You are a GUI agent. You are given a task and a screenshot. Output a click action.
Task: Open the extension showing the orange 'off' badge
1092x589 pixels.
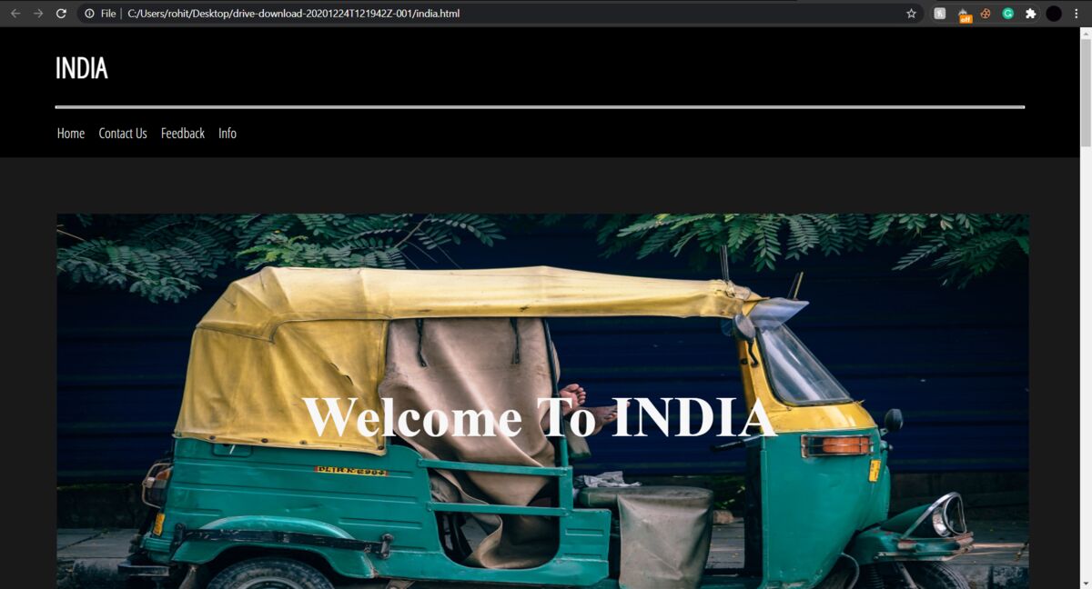965,15
